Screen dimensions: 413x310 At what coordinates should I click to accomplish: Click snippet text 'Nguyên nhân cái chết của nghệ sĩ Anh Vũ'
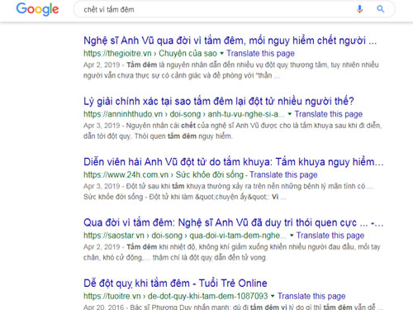pyautogui.click(x=233, y=131)
